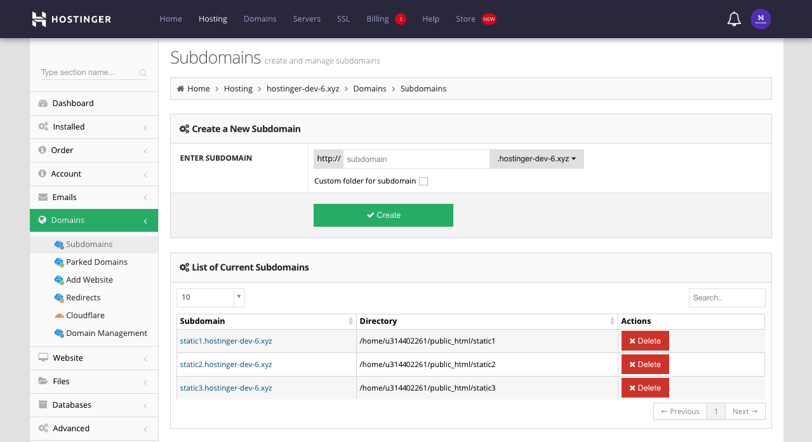Viewport: 812px width, 442px height.
Task: Delete the static2 subdomain
Action: [645, 365]
